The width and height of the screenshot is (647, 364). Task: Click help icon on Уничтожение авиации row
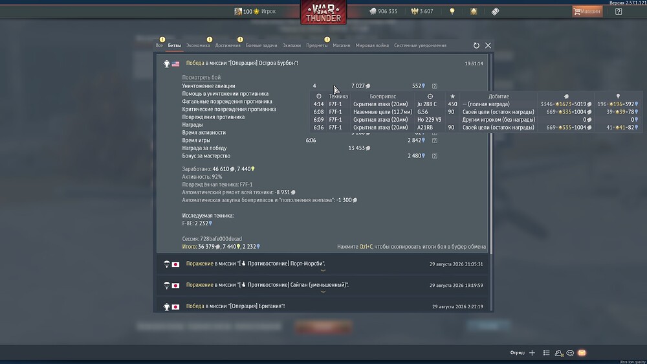tap(435, 86)
